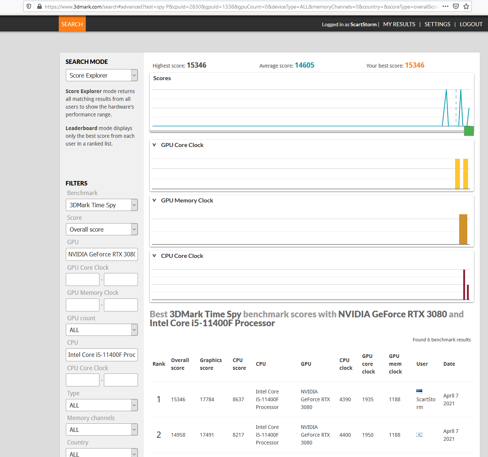
Task: Click the green score range slider handle
Action: pyautogui.click(x=469, y=131)
